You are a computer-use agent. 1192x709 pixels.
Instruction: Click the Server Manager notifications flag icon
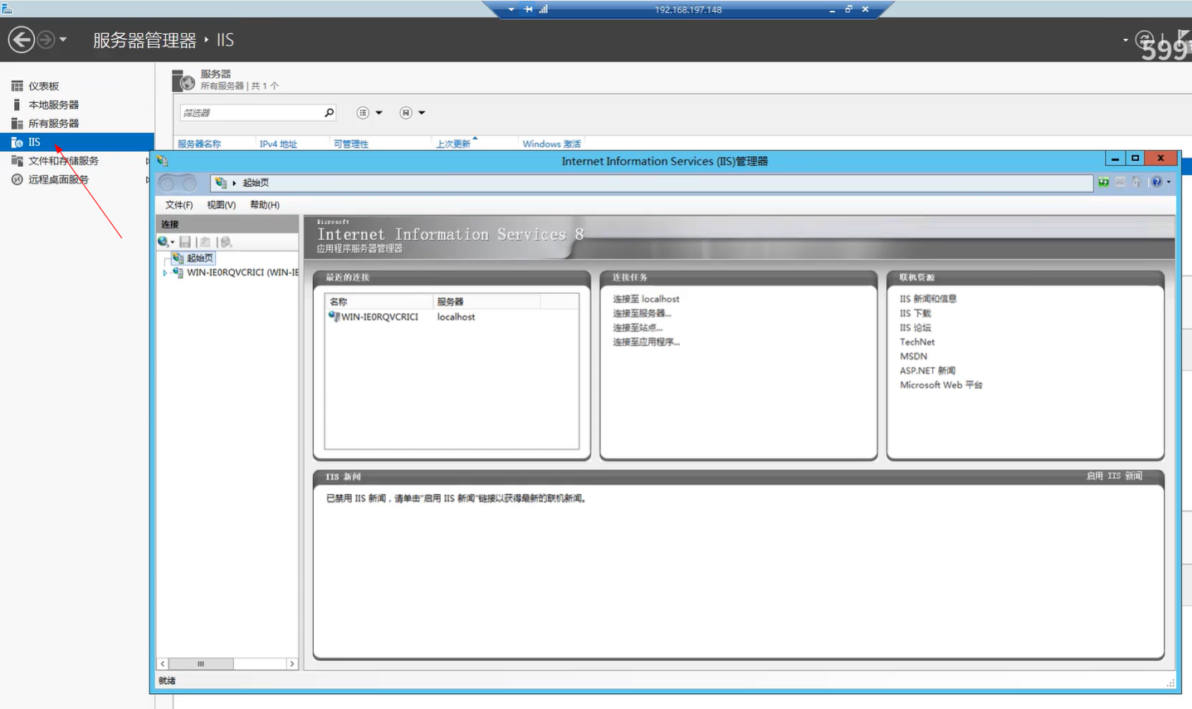point(1183,37)
